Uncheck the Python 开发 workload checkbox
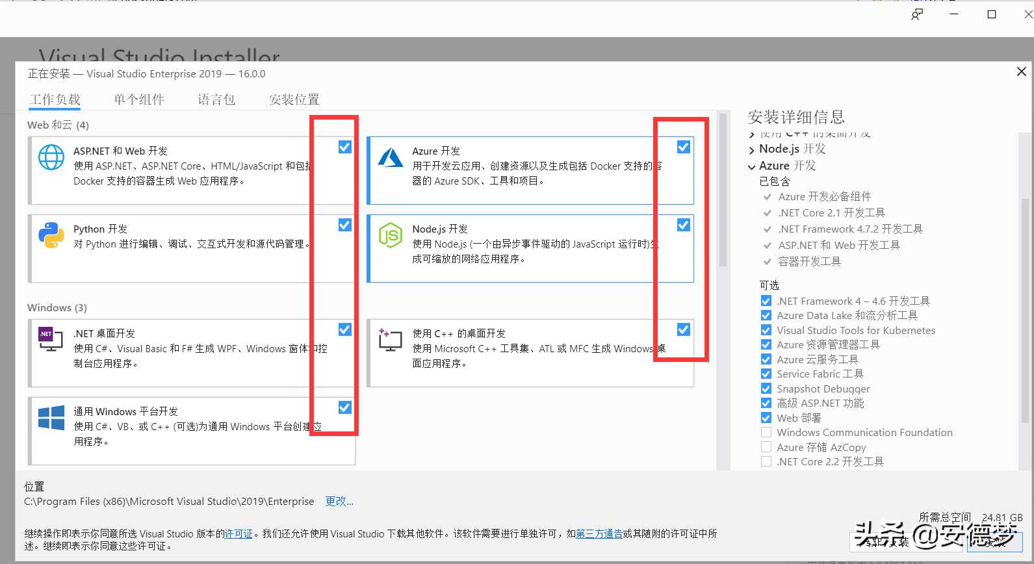 345,225
